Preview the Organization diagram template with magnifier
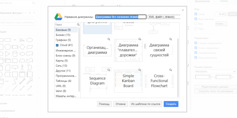Viewport: 237px width, 118px height. [x=109, y=39]
